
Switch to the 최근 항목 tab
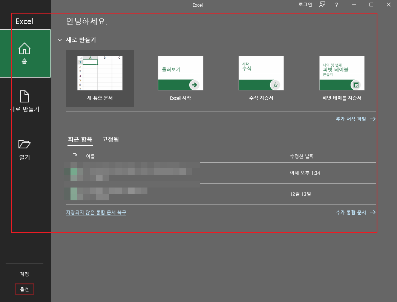click(x=80, y=139)
